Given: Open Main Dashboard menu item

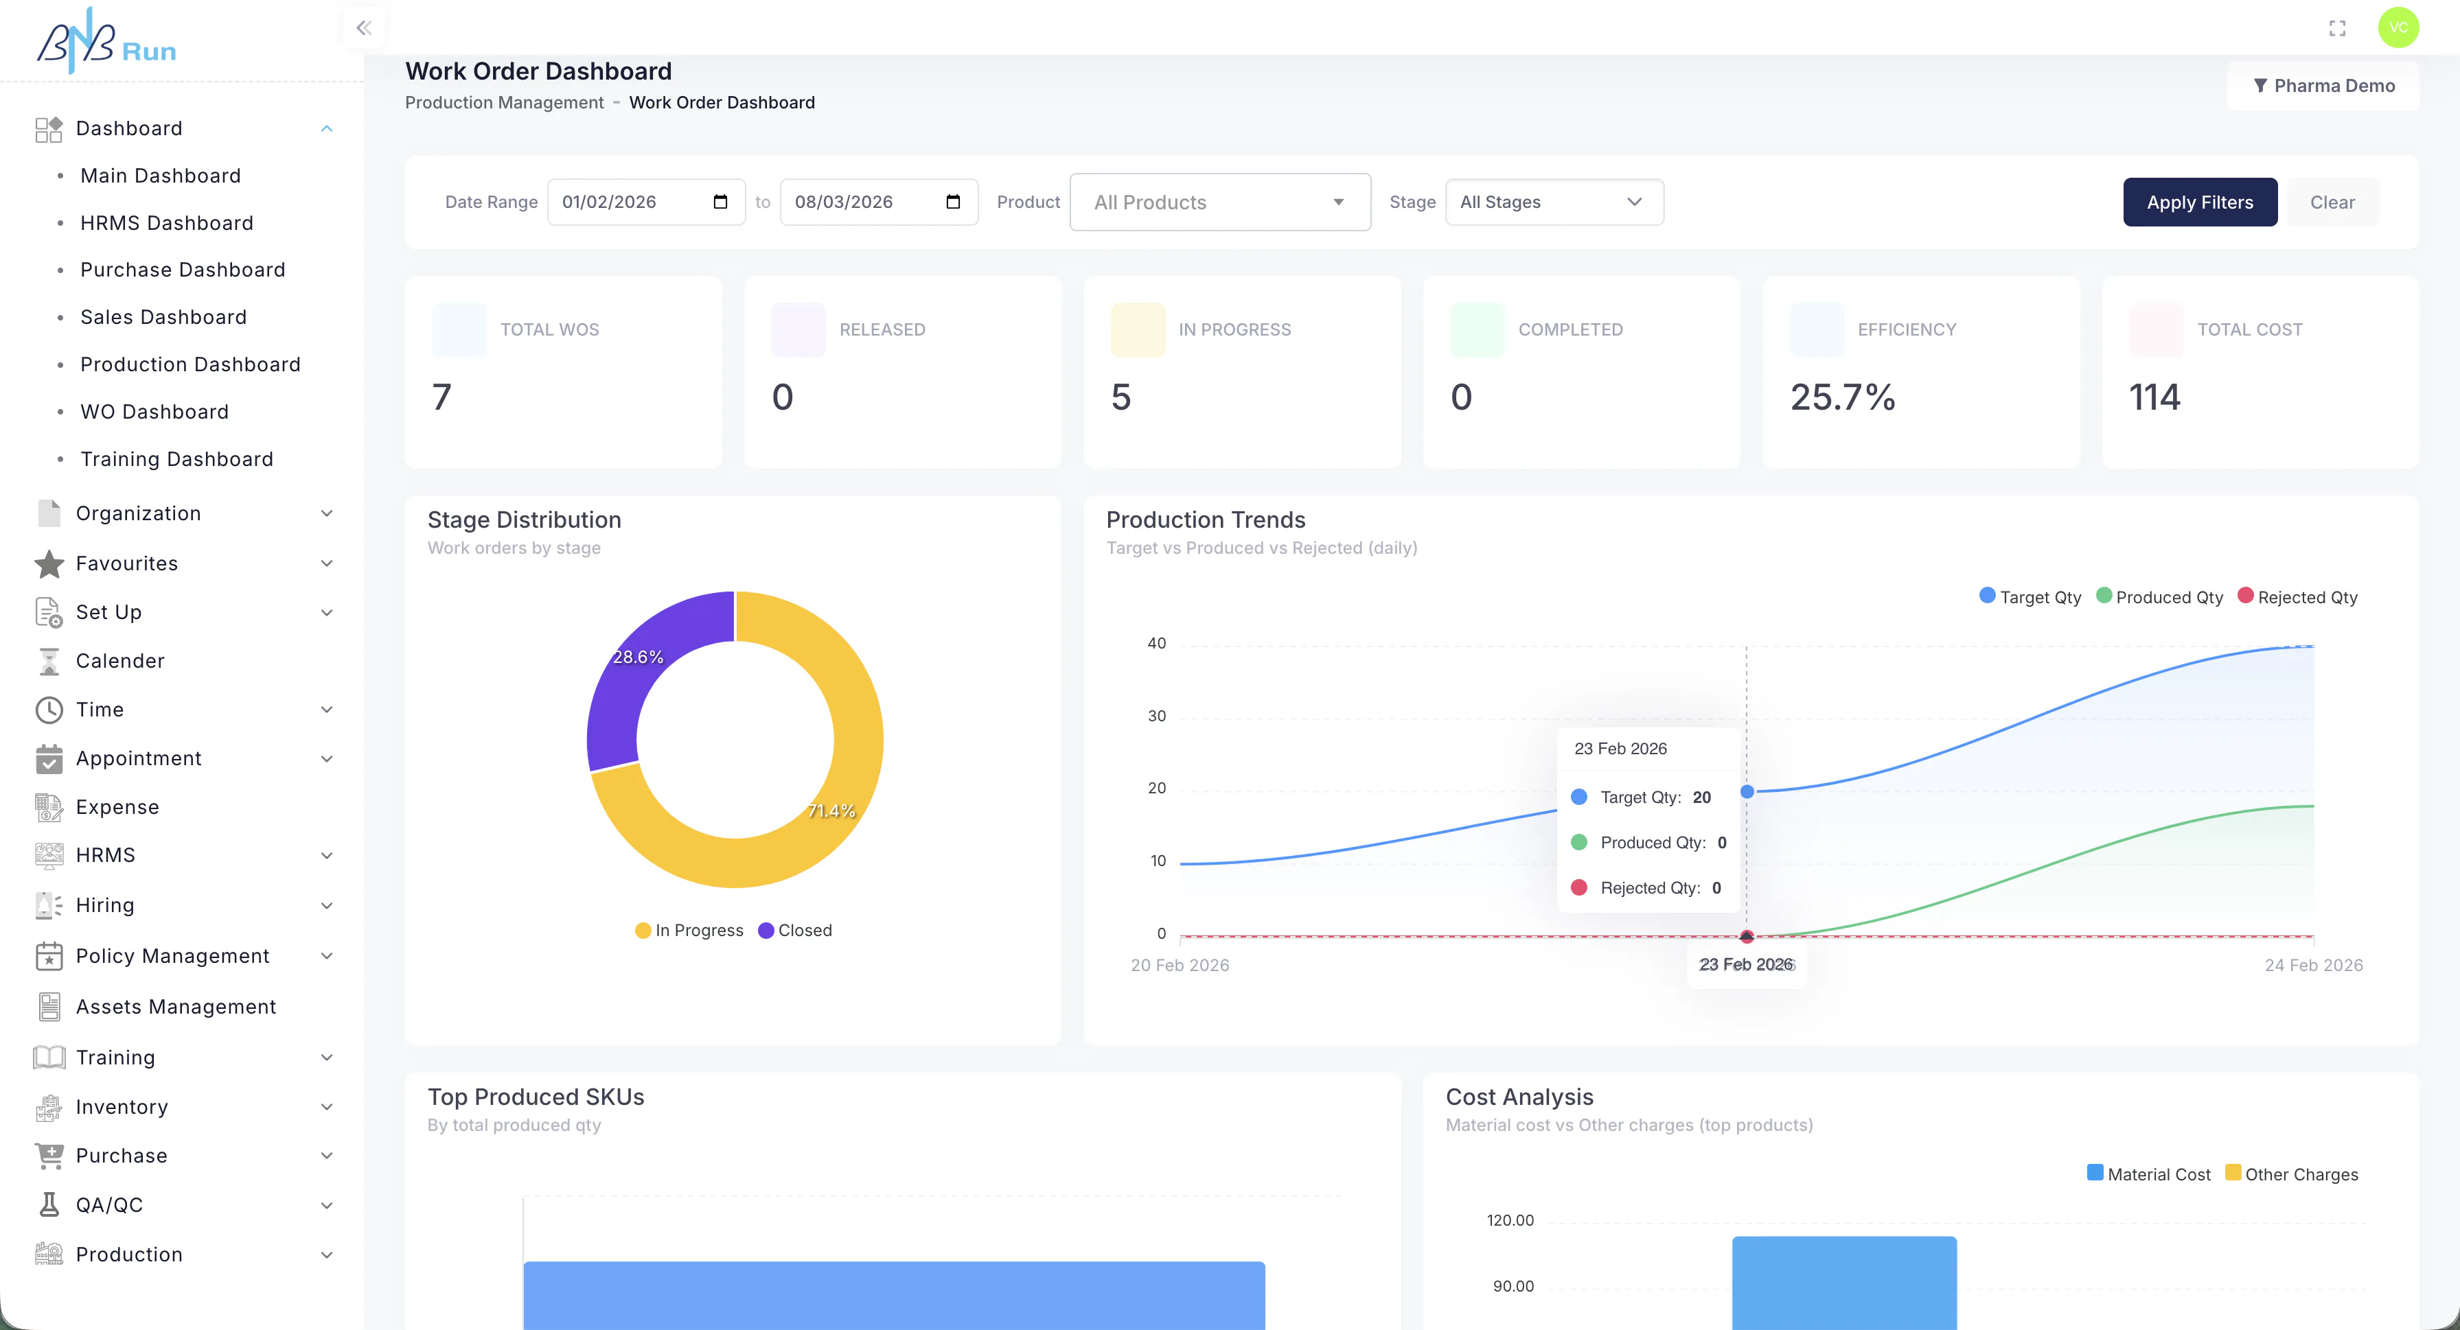Looking at the screenshot, I should coord(161,176).
